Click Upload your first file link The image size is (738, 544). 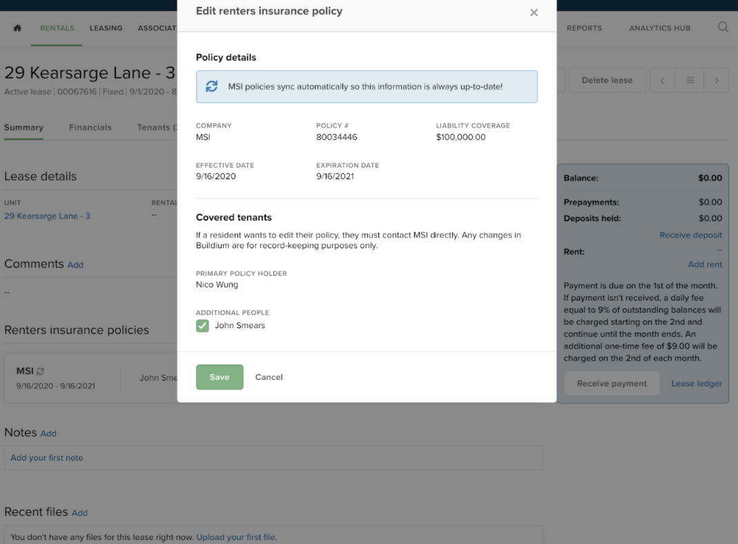tap(236, 537)
